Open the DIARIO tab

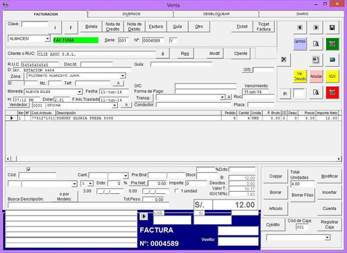coord(302,14)
